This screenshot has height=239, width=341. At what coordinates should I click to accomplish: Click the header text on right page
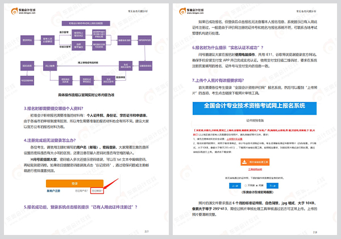(306, 11)
